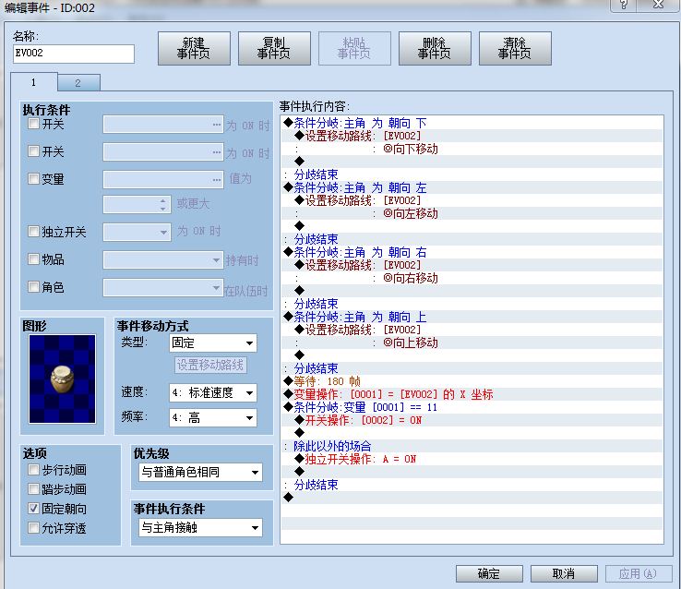Select the 条件分歧:主角 为 朝向 右 line
Screen dimensions: 681x589
[x=472, y=252]
